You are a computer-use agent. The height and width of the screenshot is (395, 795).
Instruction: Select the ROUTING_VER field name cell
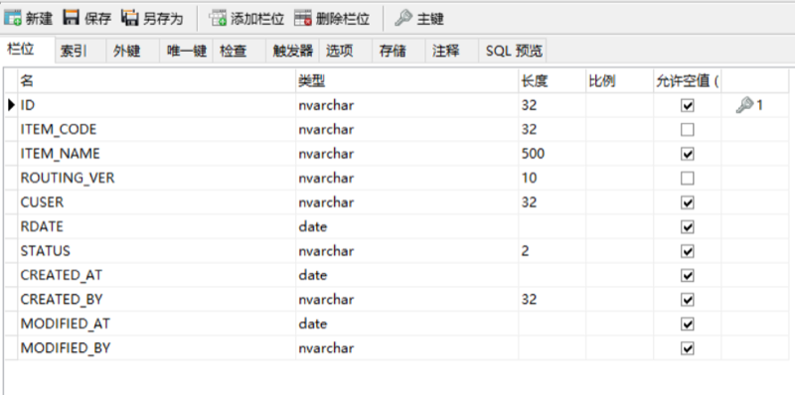point(157,179)
